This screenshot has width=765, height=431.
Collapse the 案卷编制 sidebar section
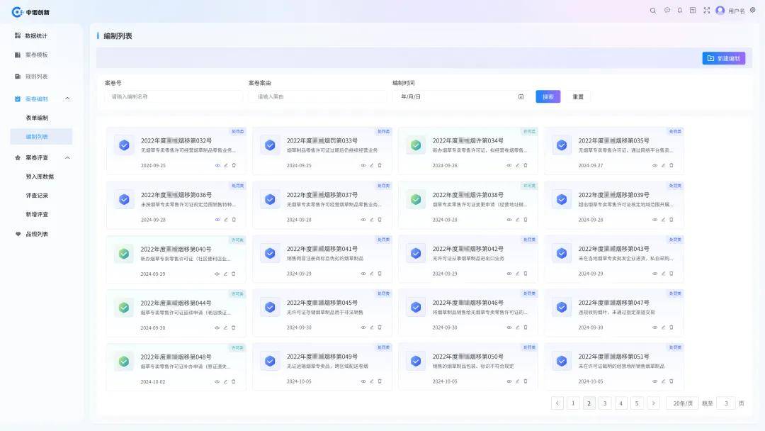(67, 99)
